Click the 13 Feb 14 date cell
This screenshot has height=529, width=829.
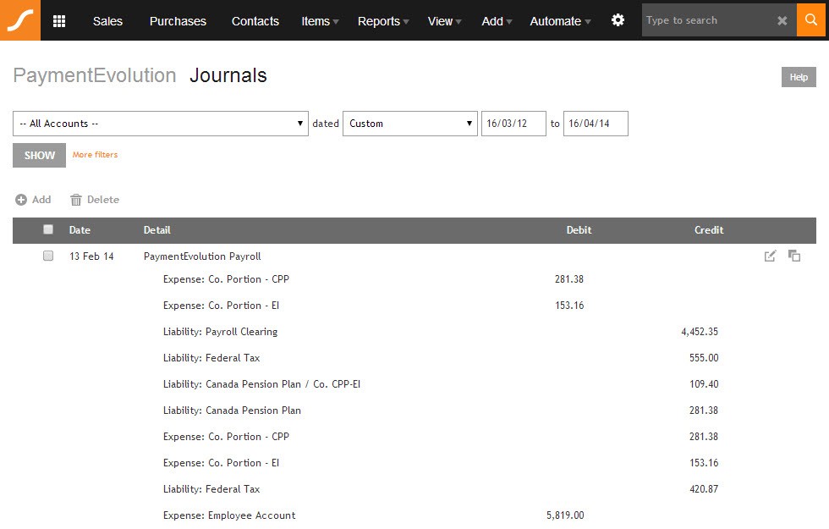(x=91, y=256)
